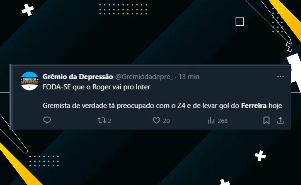Click the sentence starting Gremista de verdade
Screen dimensions: 301x185
[162, 105]
